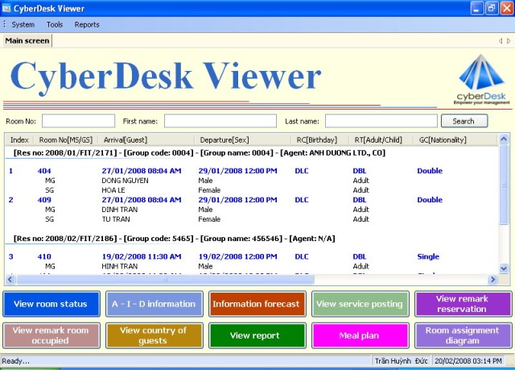Click left tab navigation arrow

point(499,40)
